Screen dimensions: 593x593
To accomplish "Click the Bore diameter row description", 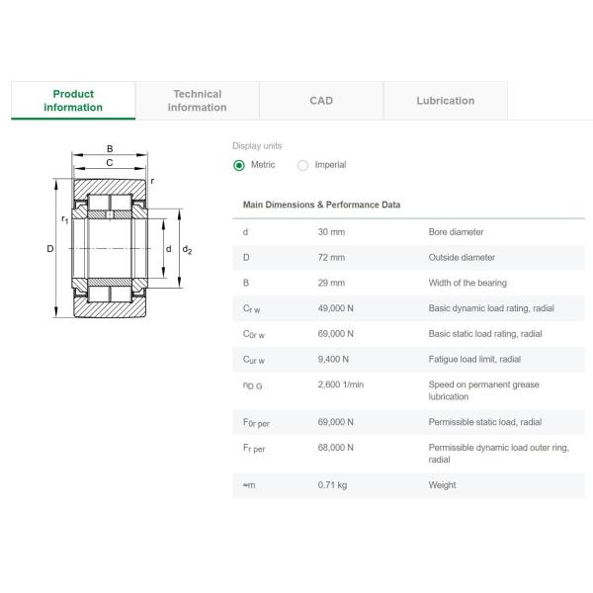I will (456, 232).
